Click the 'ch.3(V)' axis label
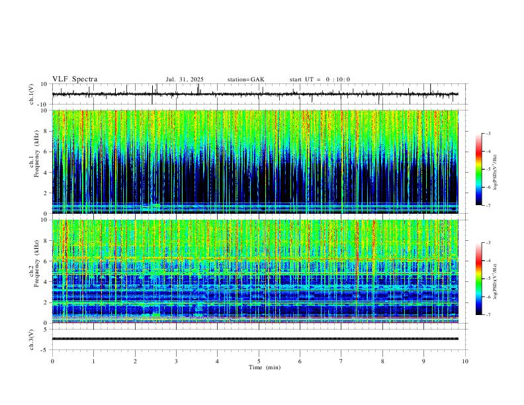The height and width of the screenshot is (405, 524). (32, 339)
